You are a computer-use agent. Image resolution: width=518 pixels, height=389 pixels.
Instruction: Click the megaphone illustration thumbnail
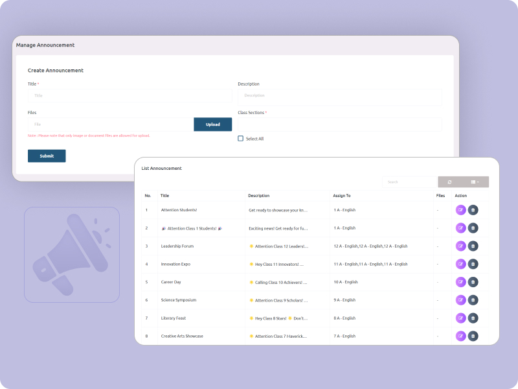coord(71,253)
